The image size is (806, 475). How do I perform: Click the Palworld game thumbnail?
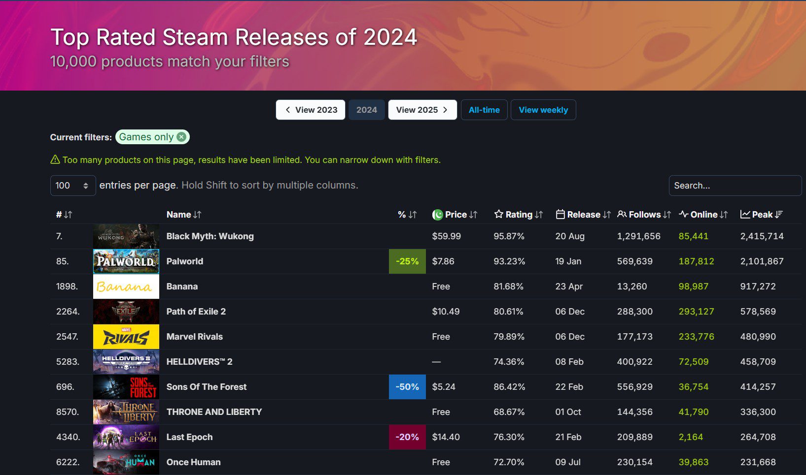(126, 261)
